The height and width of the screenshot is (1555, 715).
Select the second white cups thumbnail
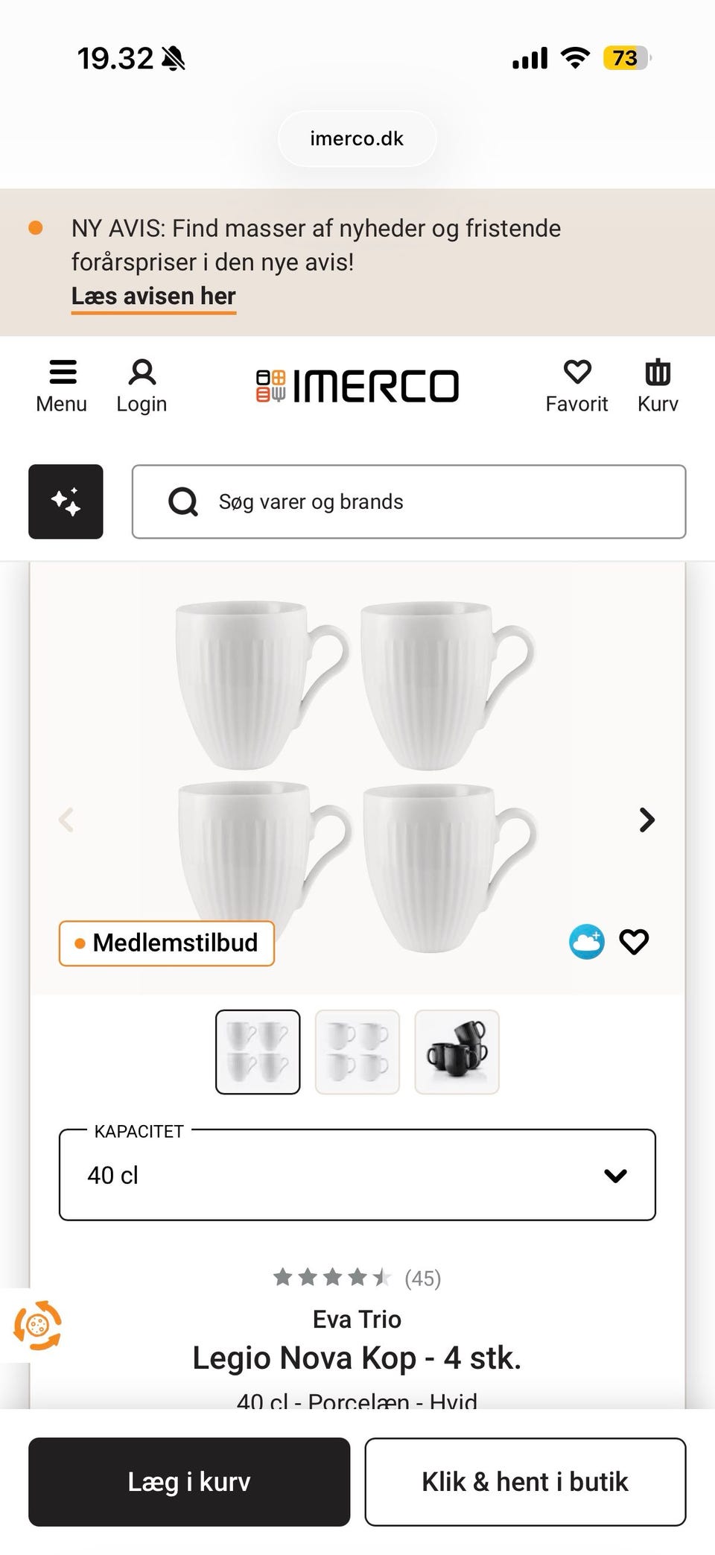(x=357, y=1051)
